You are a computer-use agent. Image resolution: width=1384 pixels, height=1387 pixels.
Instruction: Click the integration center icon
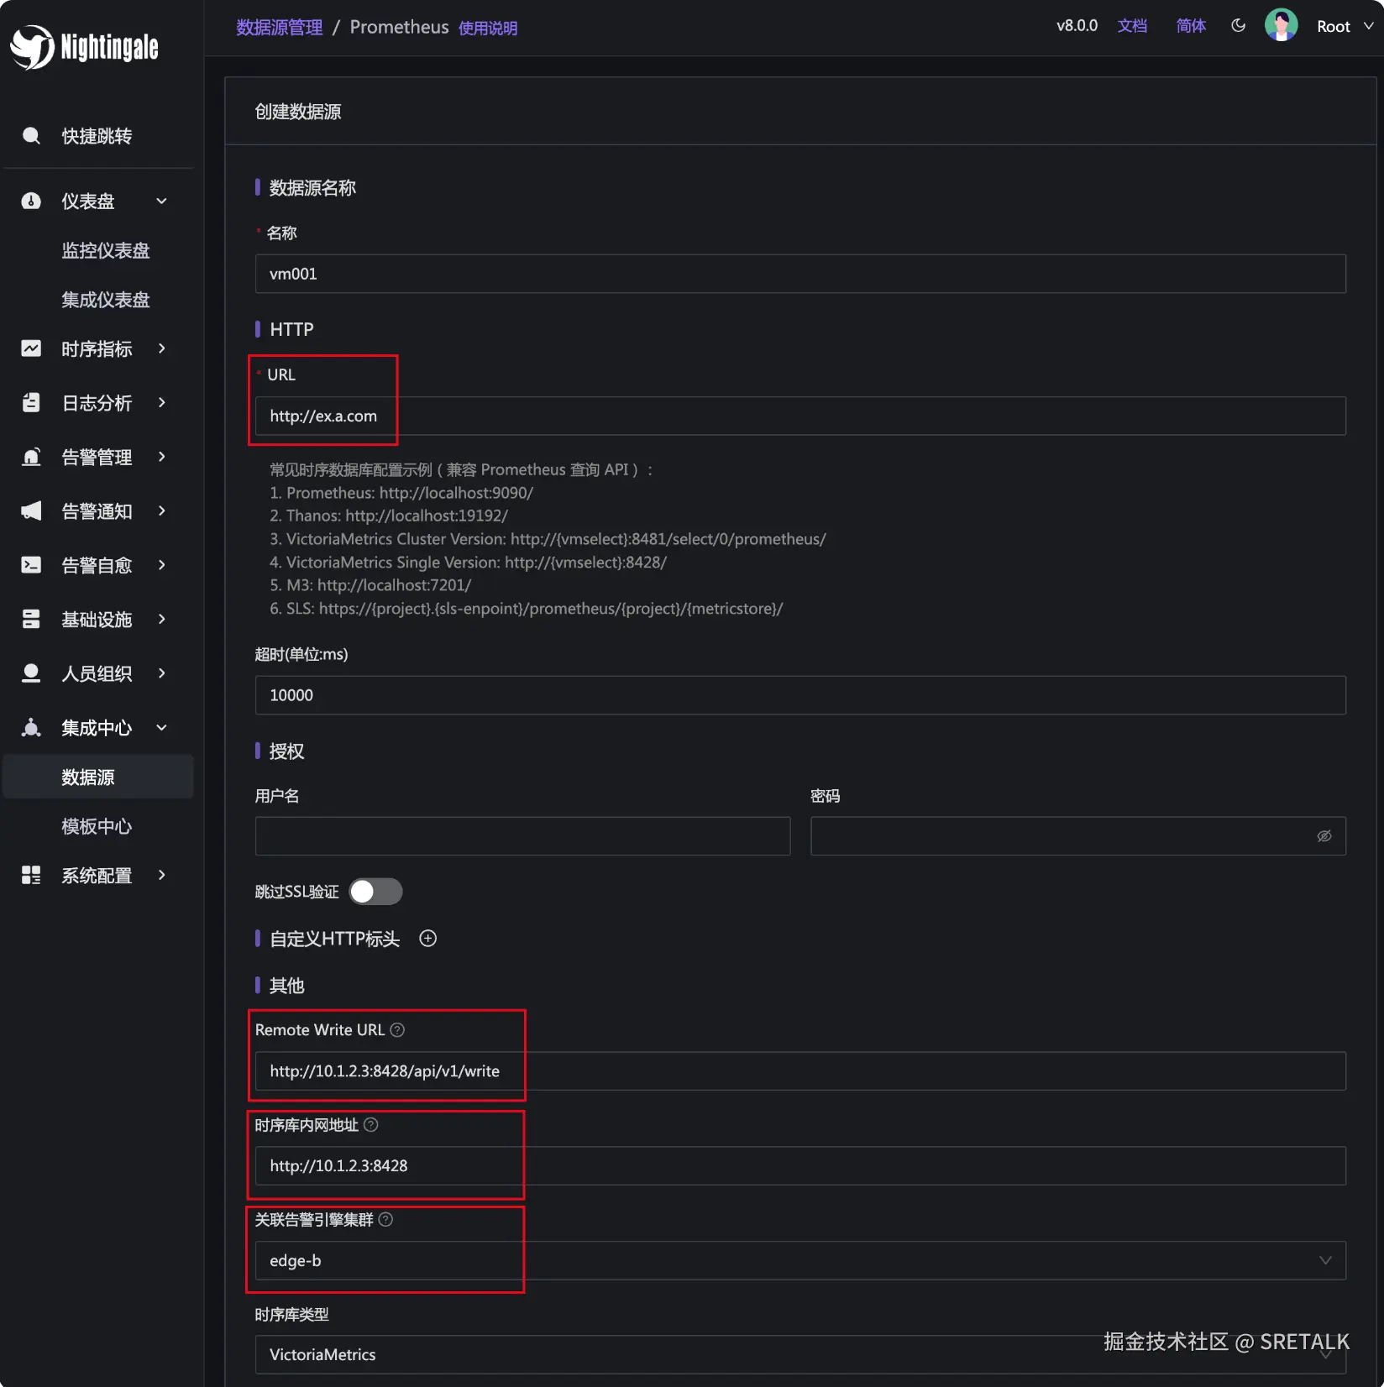pos(31,728)
